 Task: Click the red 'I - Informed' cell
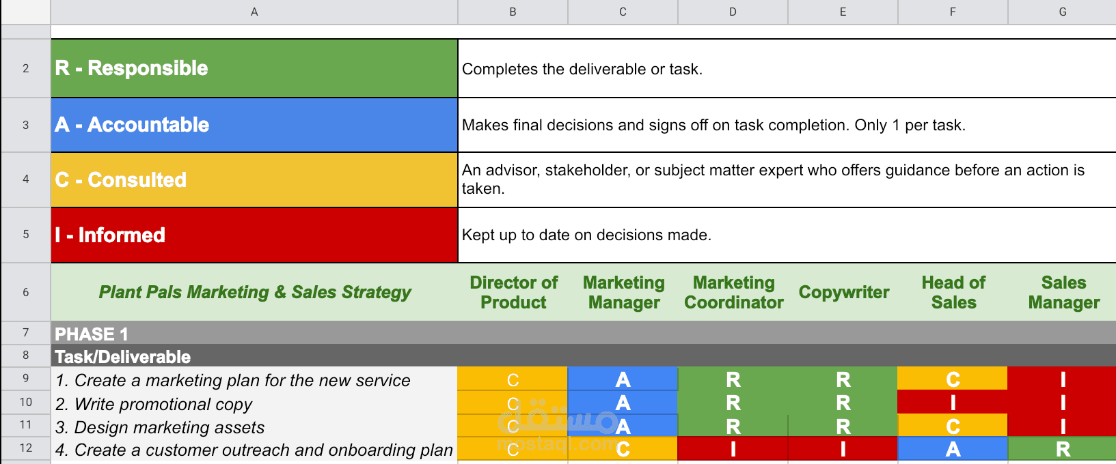tap(254, 235)
